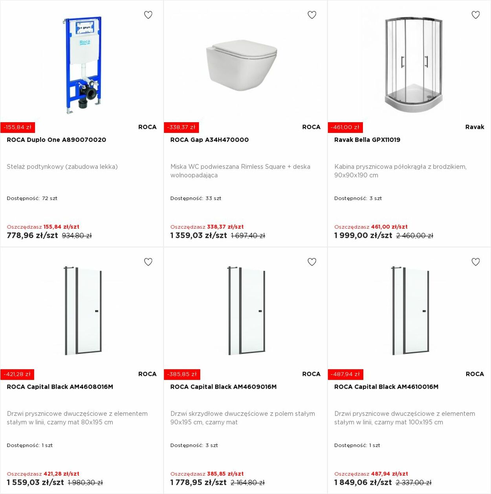The image size is (491, 494).
Task: Heart the ROCA Capital Black AM4609016M
Action: [312, 262]
